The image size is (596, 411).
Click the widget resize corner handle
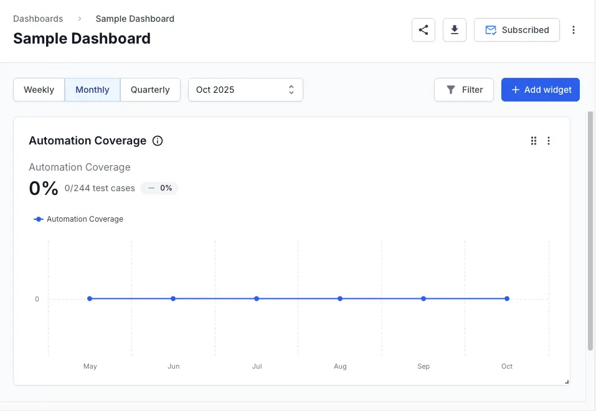[566, 381]
